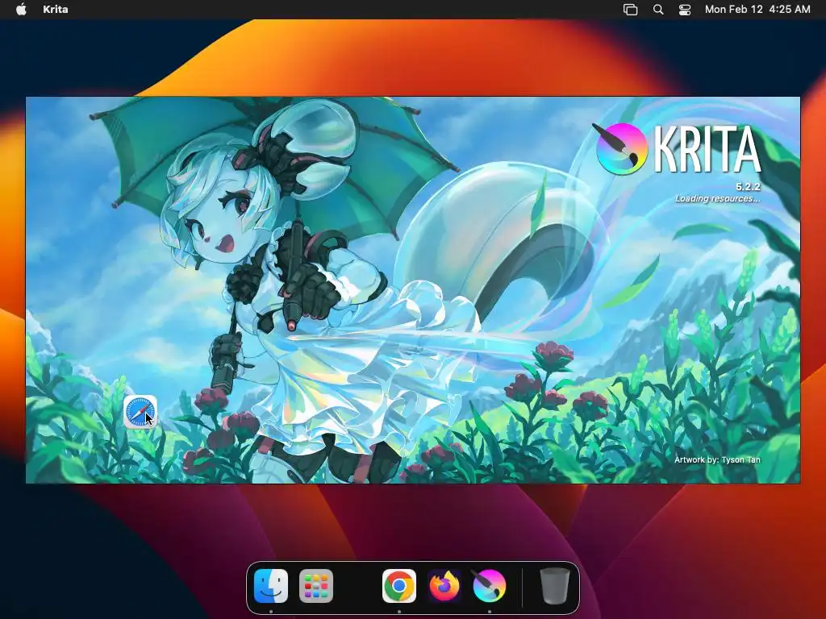Click the 'Loading resources...' status text
This screenshot has width=826, height=619.
[x=717, y=198]
